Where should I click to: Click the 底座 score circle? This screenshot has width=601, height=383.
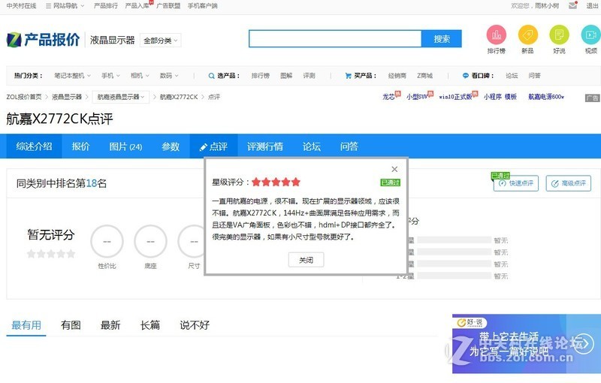point(151,241)
